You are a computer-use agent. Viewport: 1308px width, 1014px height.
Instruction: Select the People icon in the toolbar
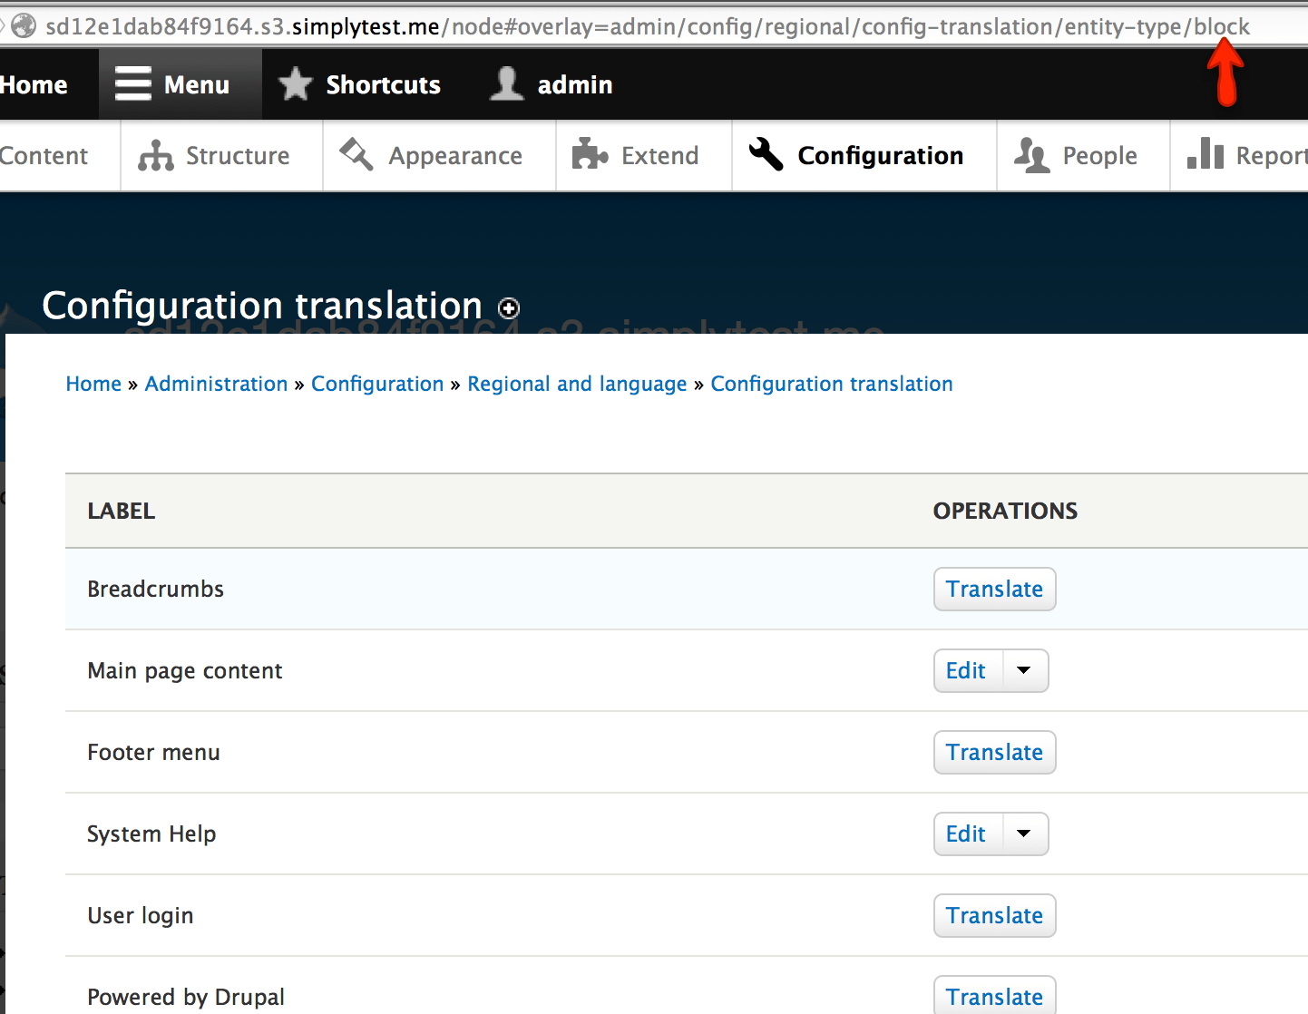1031,155
